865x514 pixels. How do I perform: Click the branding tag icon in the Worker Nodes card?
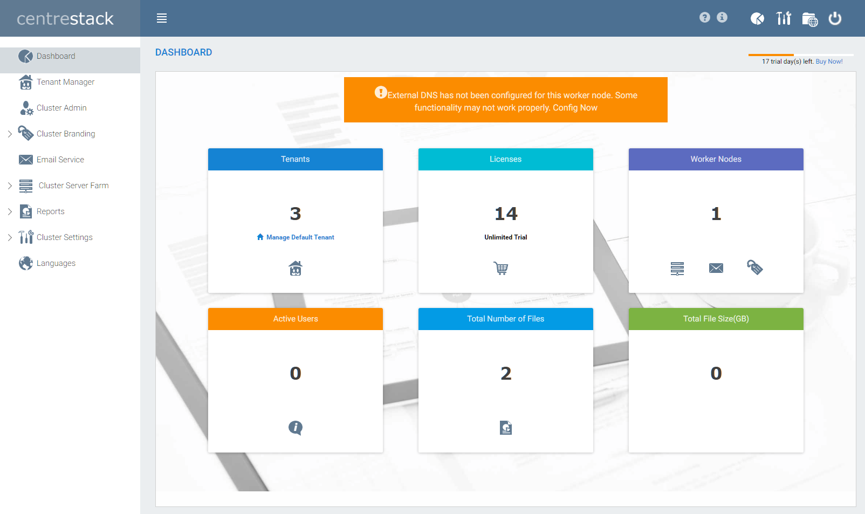tap(755, 267)
